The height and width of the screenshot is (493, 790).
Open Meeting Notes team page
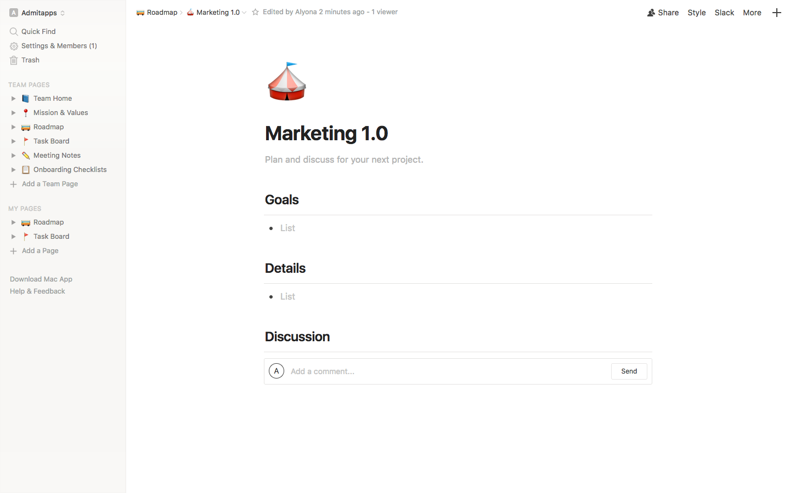pos(57,156)
